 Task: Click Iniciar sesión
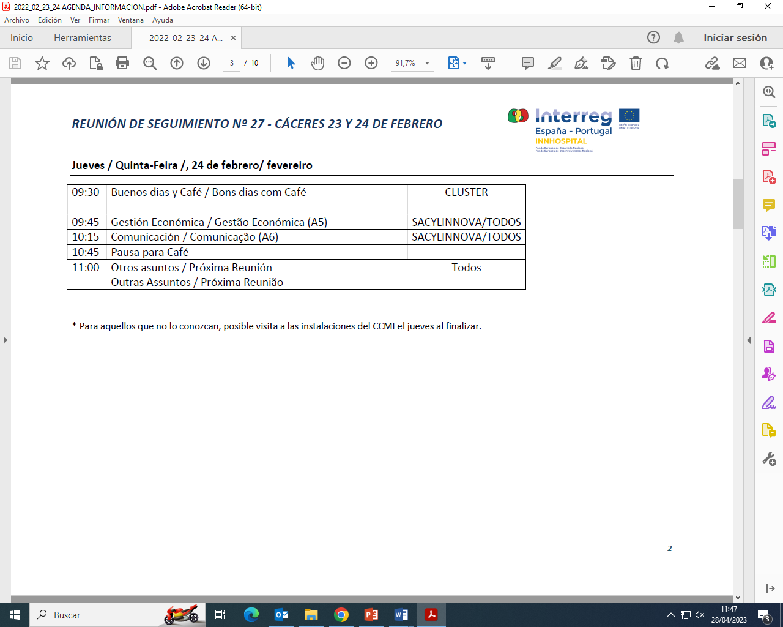[735, 38]
